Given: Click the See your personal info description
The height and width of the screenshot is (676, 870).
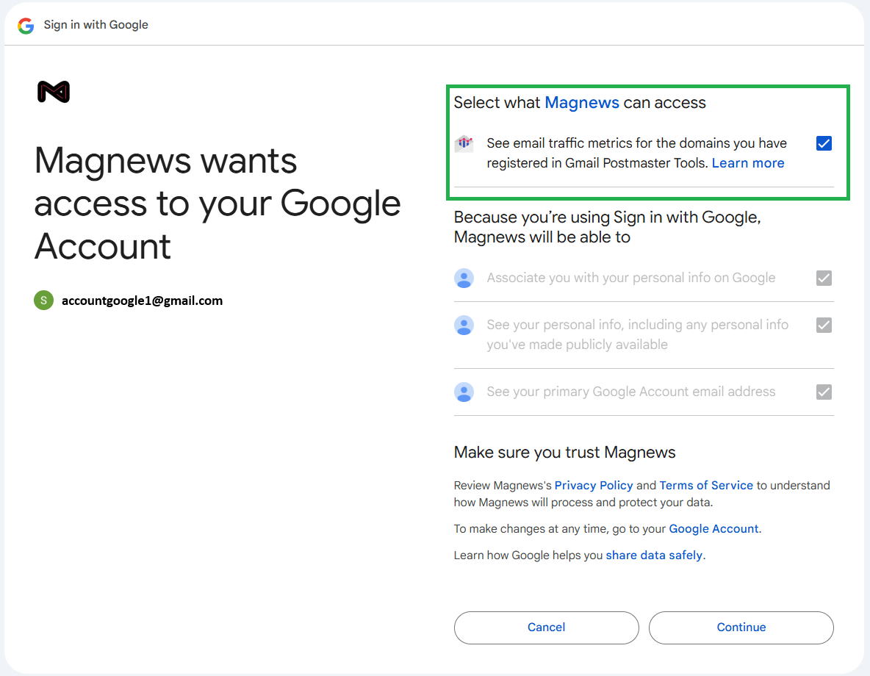Looking at the screenshot, I should click(638, 334).
